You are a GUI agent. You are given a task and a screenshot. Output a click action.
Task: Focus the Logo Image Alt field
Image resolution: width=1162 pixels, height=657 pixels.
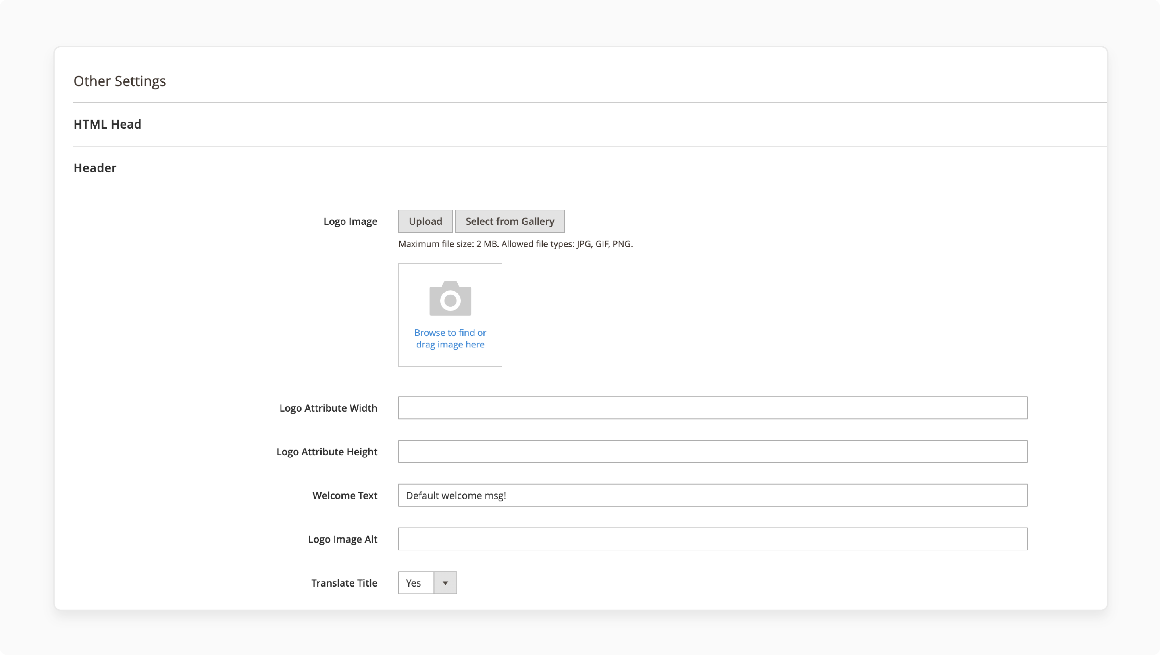(x=713, y=539)
